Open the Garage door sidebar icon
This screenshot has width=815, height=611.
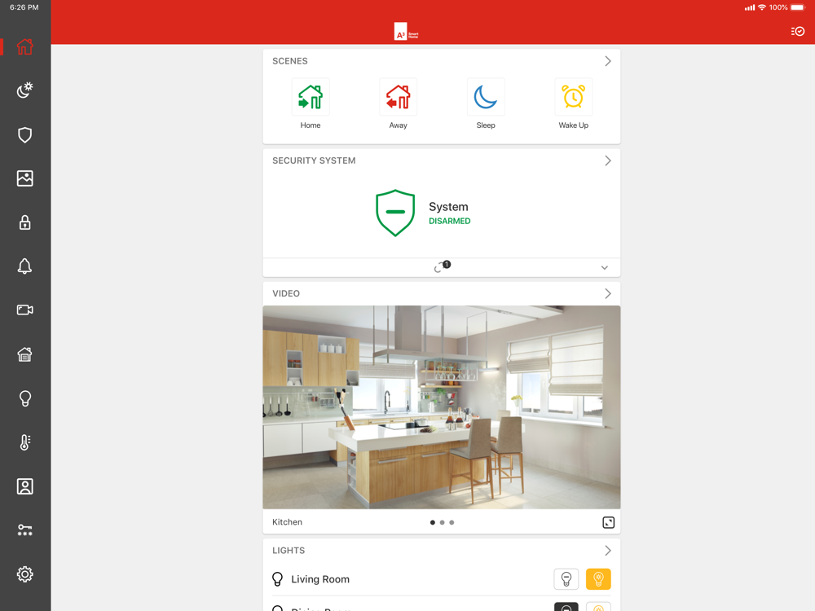pos(25,354)
